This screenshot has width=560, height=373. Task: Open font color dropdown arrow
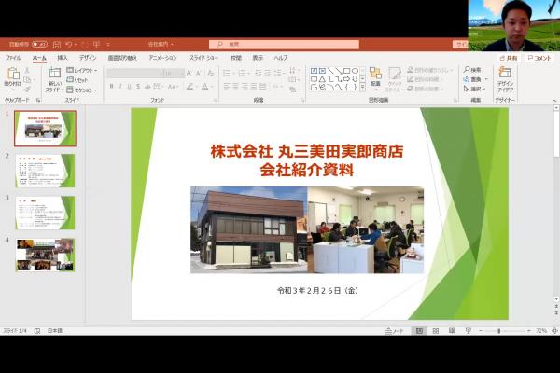pos(213,87)
